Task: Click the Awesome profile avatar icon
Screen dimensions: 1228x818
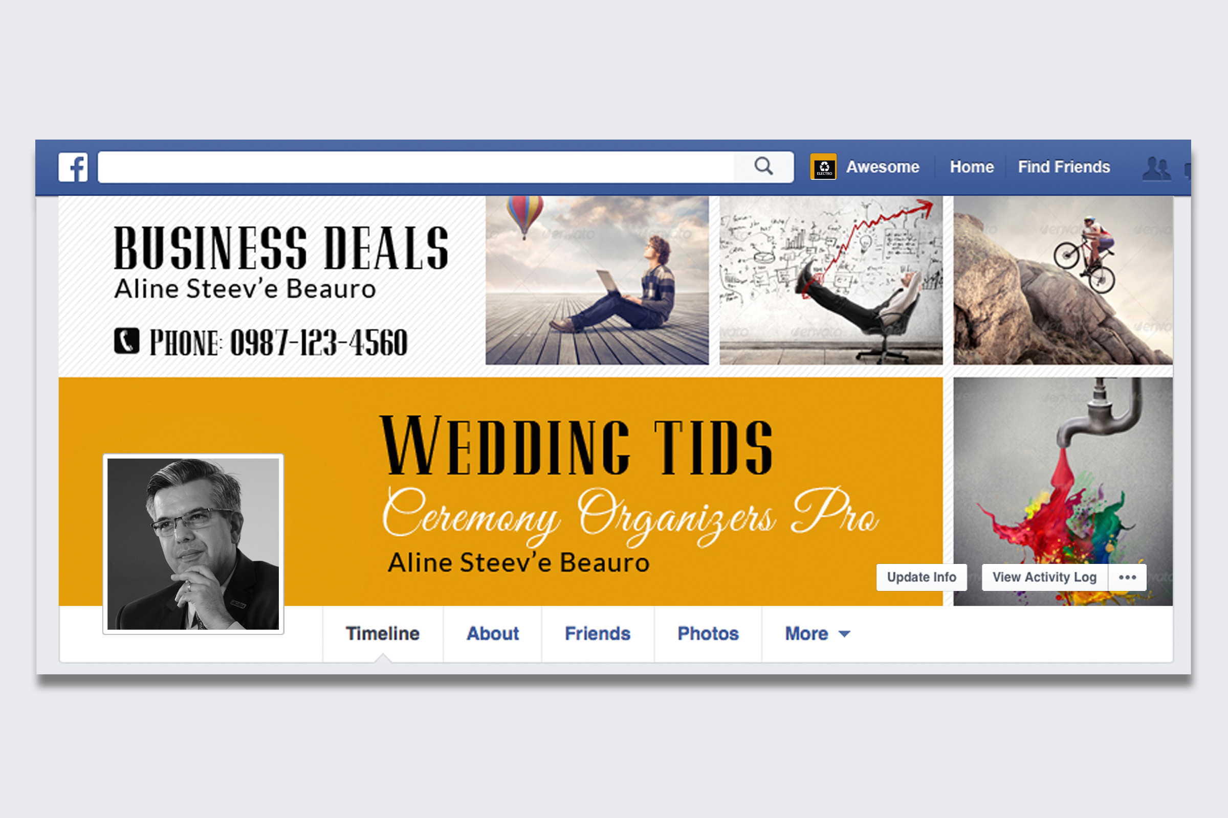Action: tap(823, 167)
